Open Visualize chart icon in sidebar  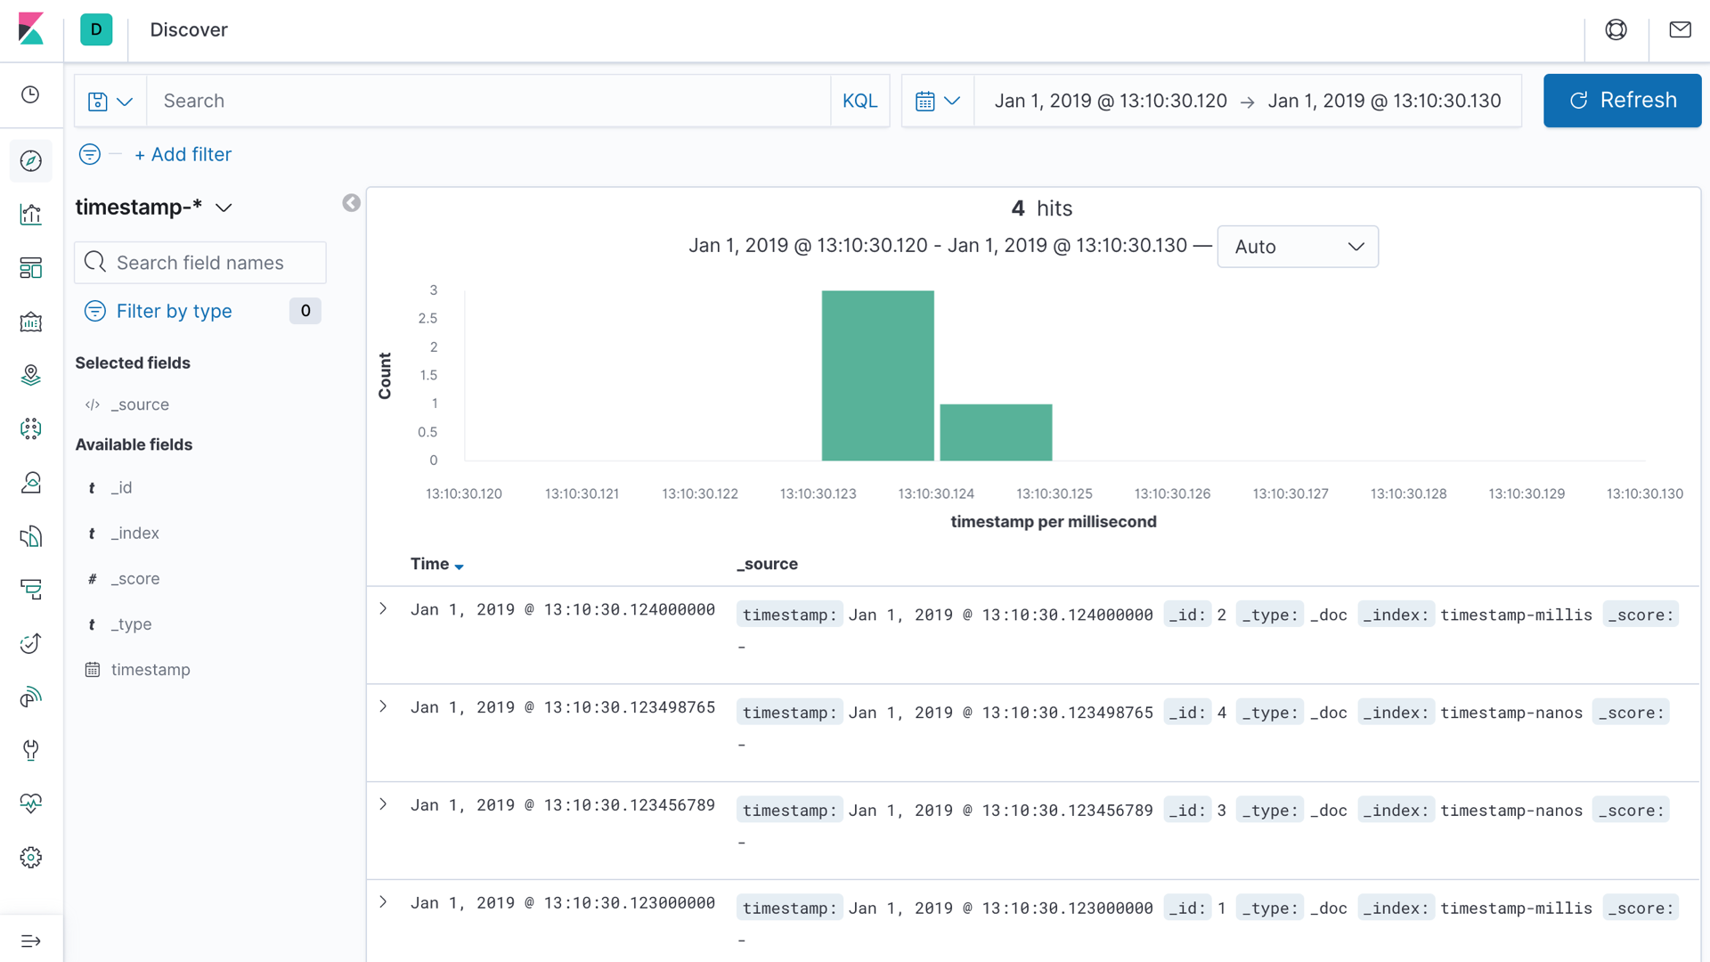tap(31, 215)
